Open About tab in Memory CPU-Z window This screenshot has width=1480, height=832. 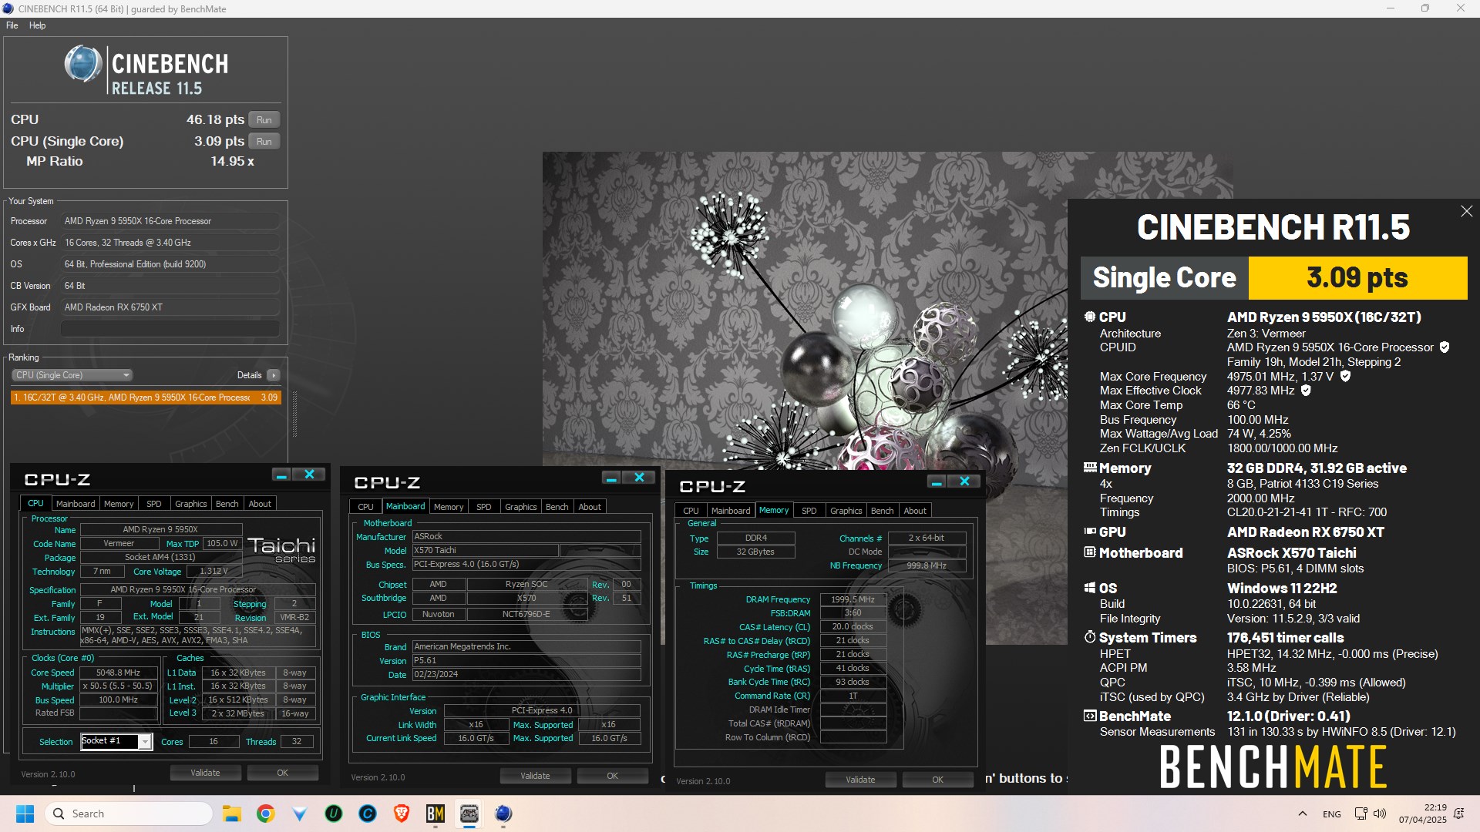[x=915, y=511]
